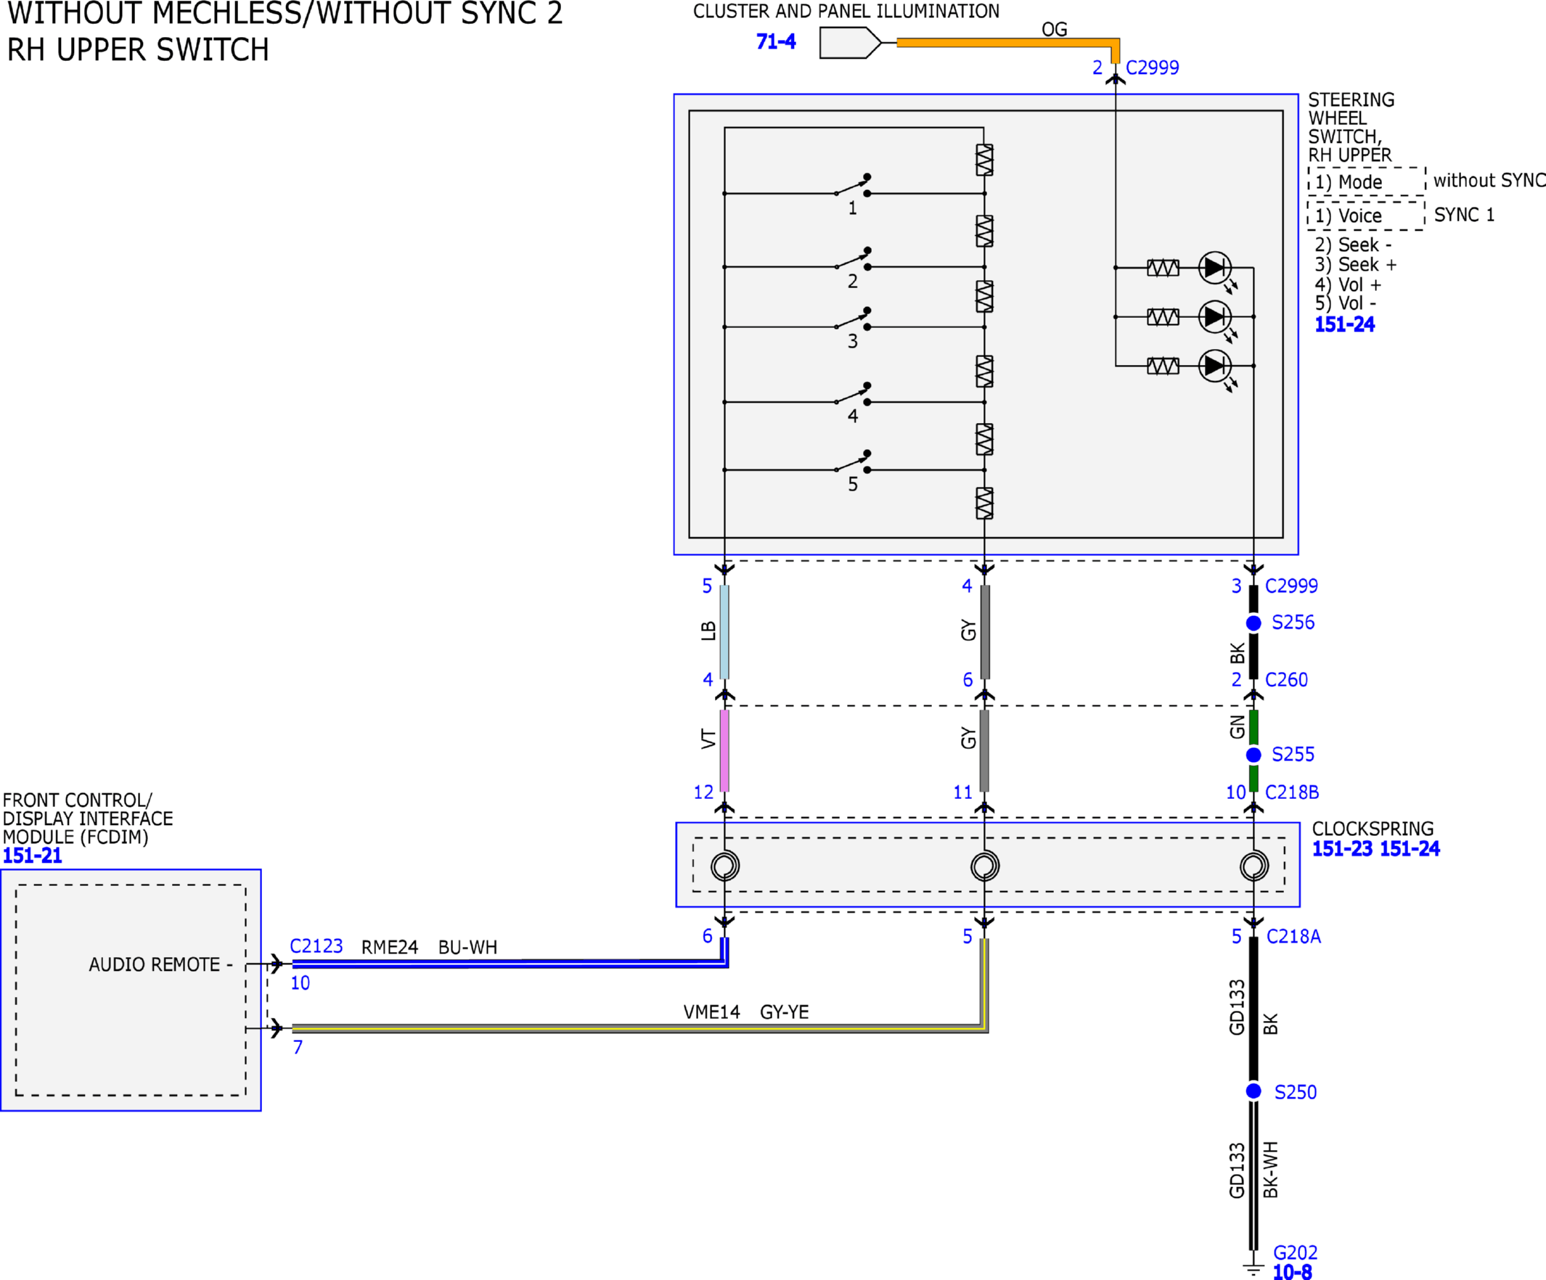The height and width of the screenshot is (1280, 1546).
Task: Click the S250 splice dot
Action: click(x=1253, y=1091)
